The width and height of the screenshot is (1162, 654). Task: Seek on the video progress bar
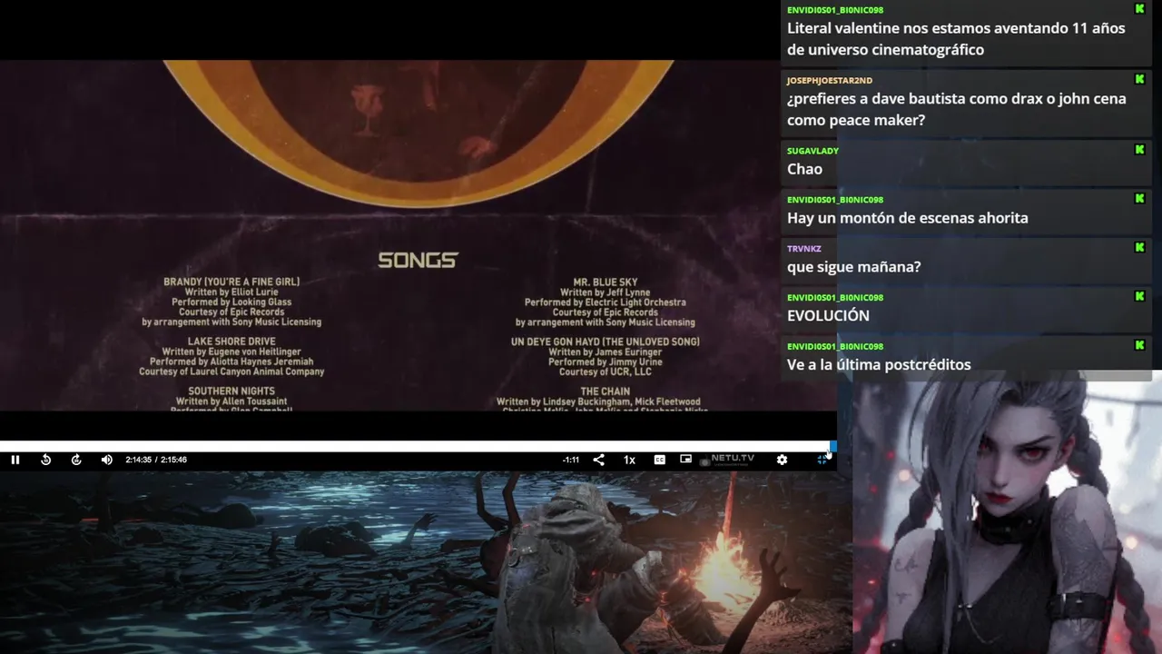[418, 446]
